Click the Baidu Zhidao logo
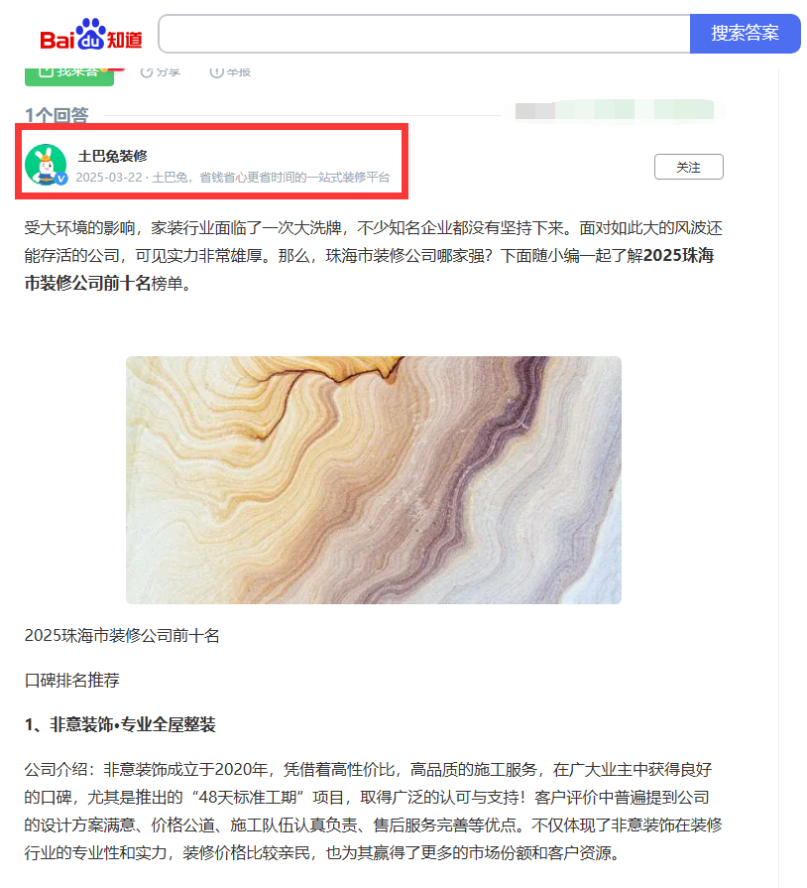Viewport: 807px width, 888px height. (x=91, y=34)
